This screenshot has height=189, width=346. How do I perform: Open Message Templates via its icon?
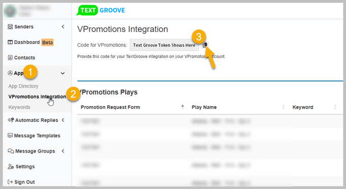point(10,136)
